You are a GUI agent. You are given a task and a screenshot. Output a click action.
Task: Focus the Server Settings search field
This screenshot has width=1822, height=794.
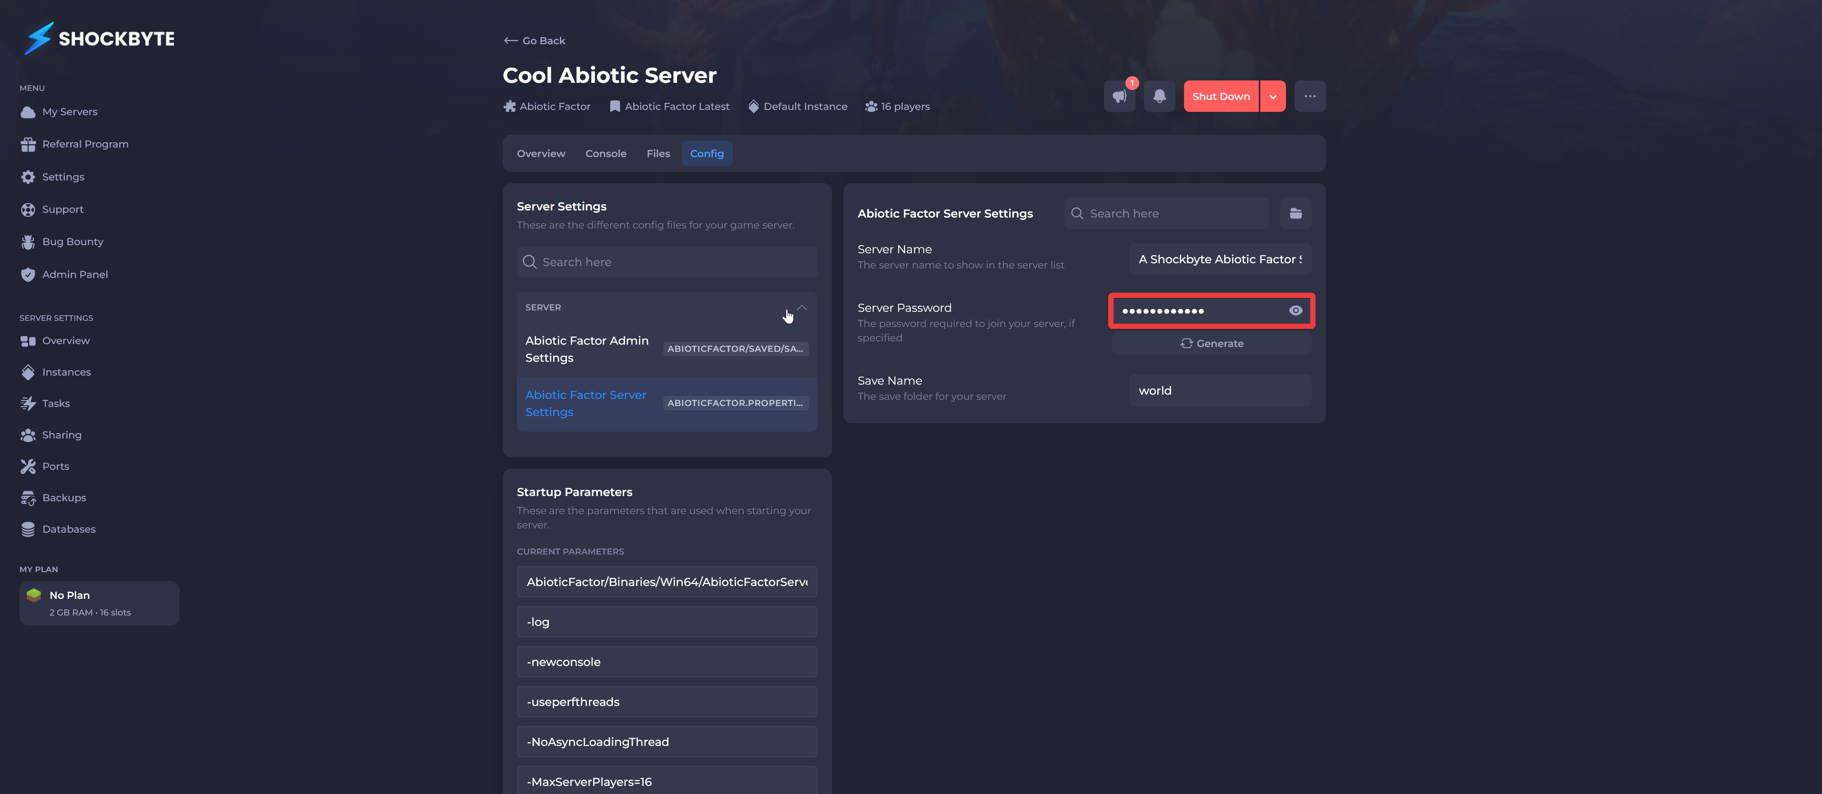pos(667,262)
